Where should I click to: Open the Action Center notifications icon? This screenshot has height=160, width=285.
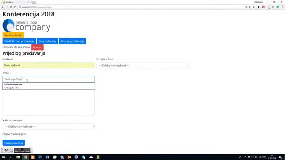pyautogui.click(x=281, y=157)
